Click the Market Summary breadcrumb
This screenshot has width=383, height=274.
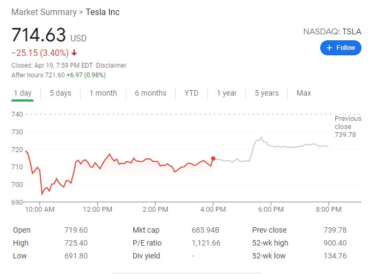[44, 12]
